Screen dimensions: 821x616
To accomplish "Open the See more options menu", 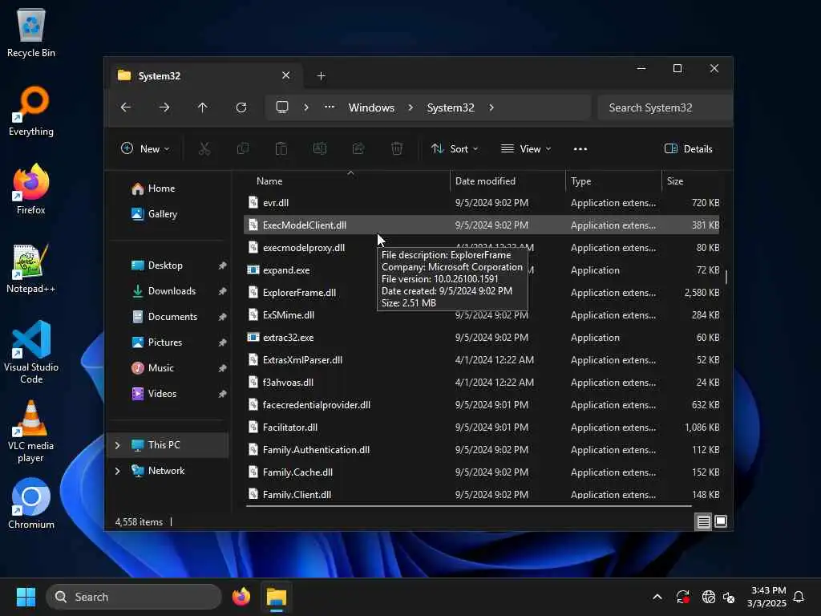I will click(580, 148).
